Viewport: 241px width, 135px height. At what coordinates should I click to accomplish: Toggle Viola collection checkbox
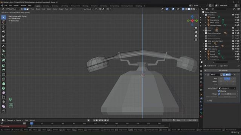[233, 43]
